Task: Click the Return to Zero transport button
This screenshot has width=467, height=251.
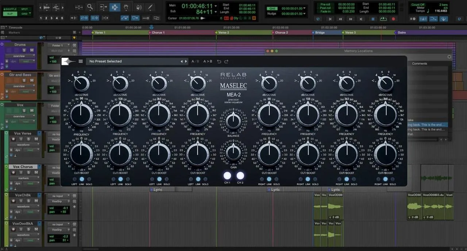Action: pyautogui.click(x=330, y=19)
